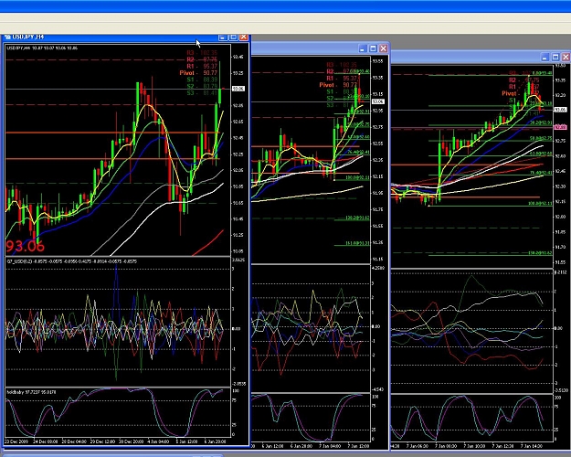Maximize the rightmost chart window
This screenshot has height=457, width=571.
tap(555, 58)
